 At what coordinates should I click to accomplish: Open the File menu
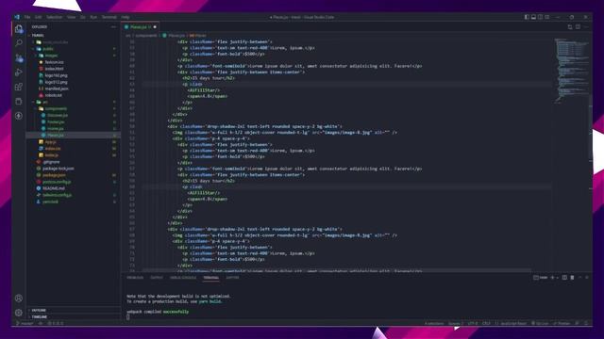point(27,17)
